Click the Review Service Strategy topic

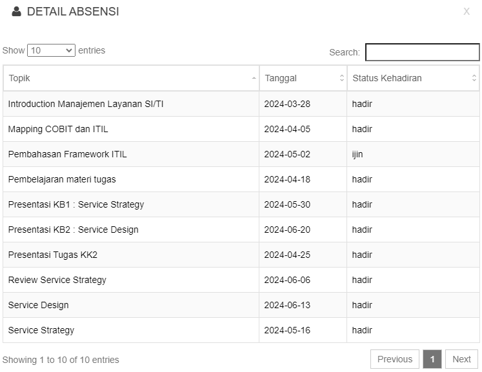tap(57, 280)
